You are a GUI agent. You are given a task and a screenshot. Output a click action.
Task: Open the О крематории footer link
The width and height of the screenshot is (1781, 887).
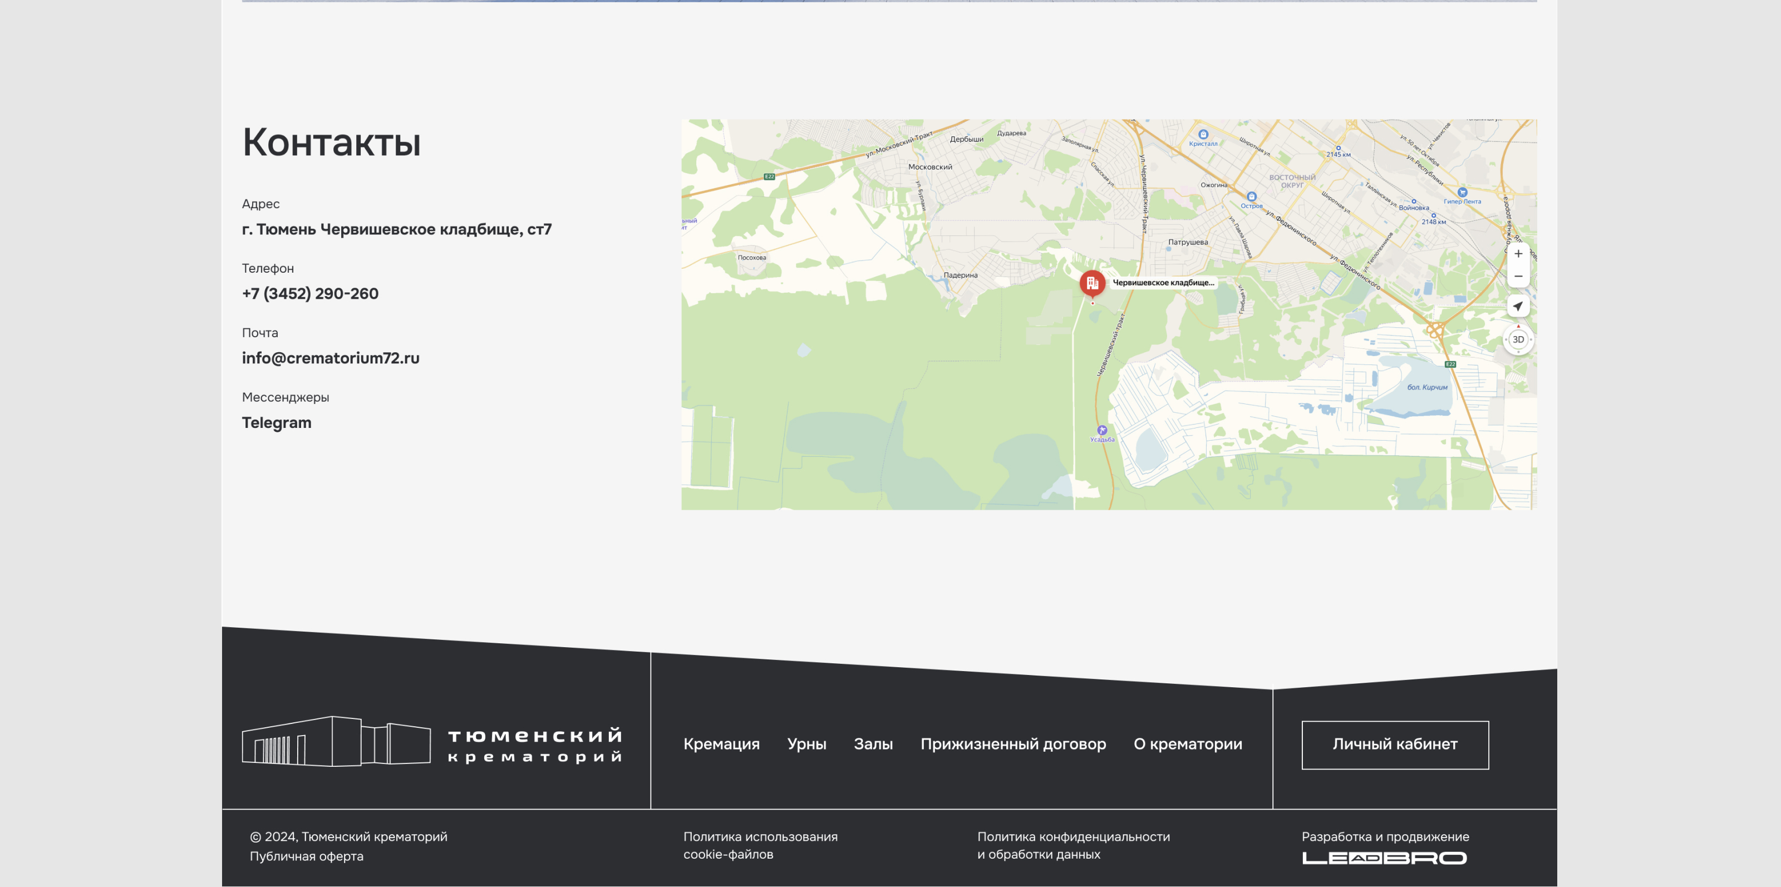pos(1187,744)
